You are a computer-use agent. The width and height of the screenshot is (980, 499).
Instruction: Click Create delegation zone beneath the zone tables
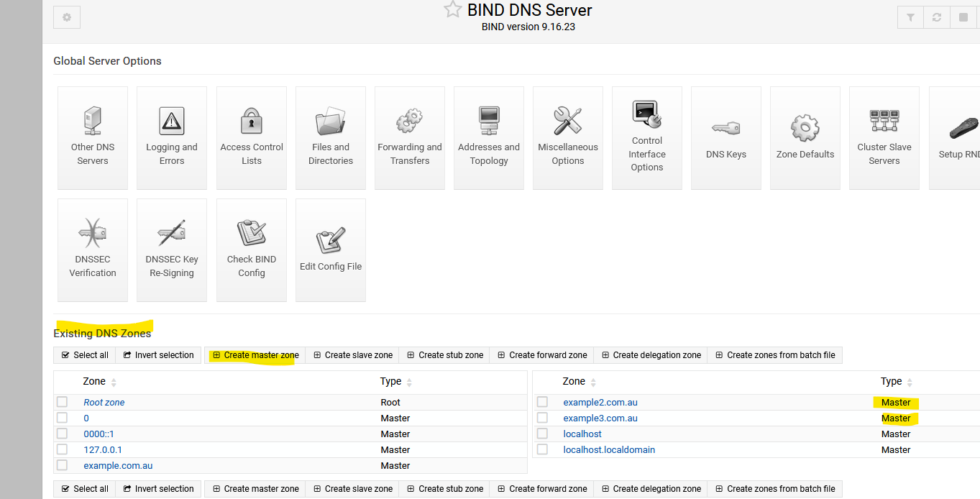tap(651, 489)
